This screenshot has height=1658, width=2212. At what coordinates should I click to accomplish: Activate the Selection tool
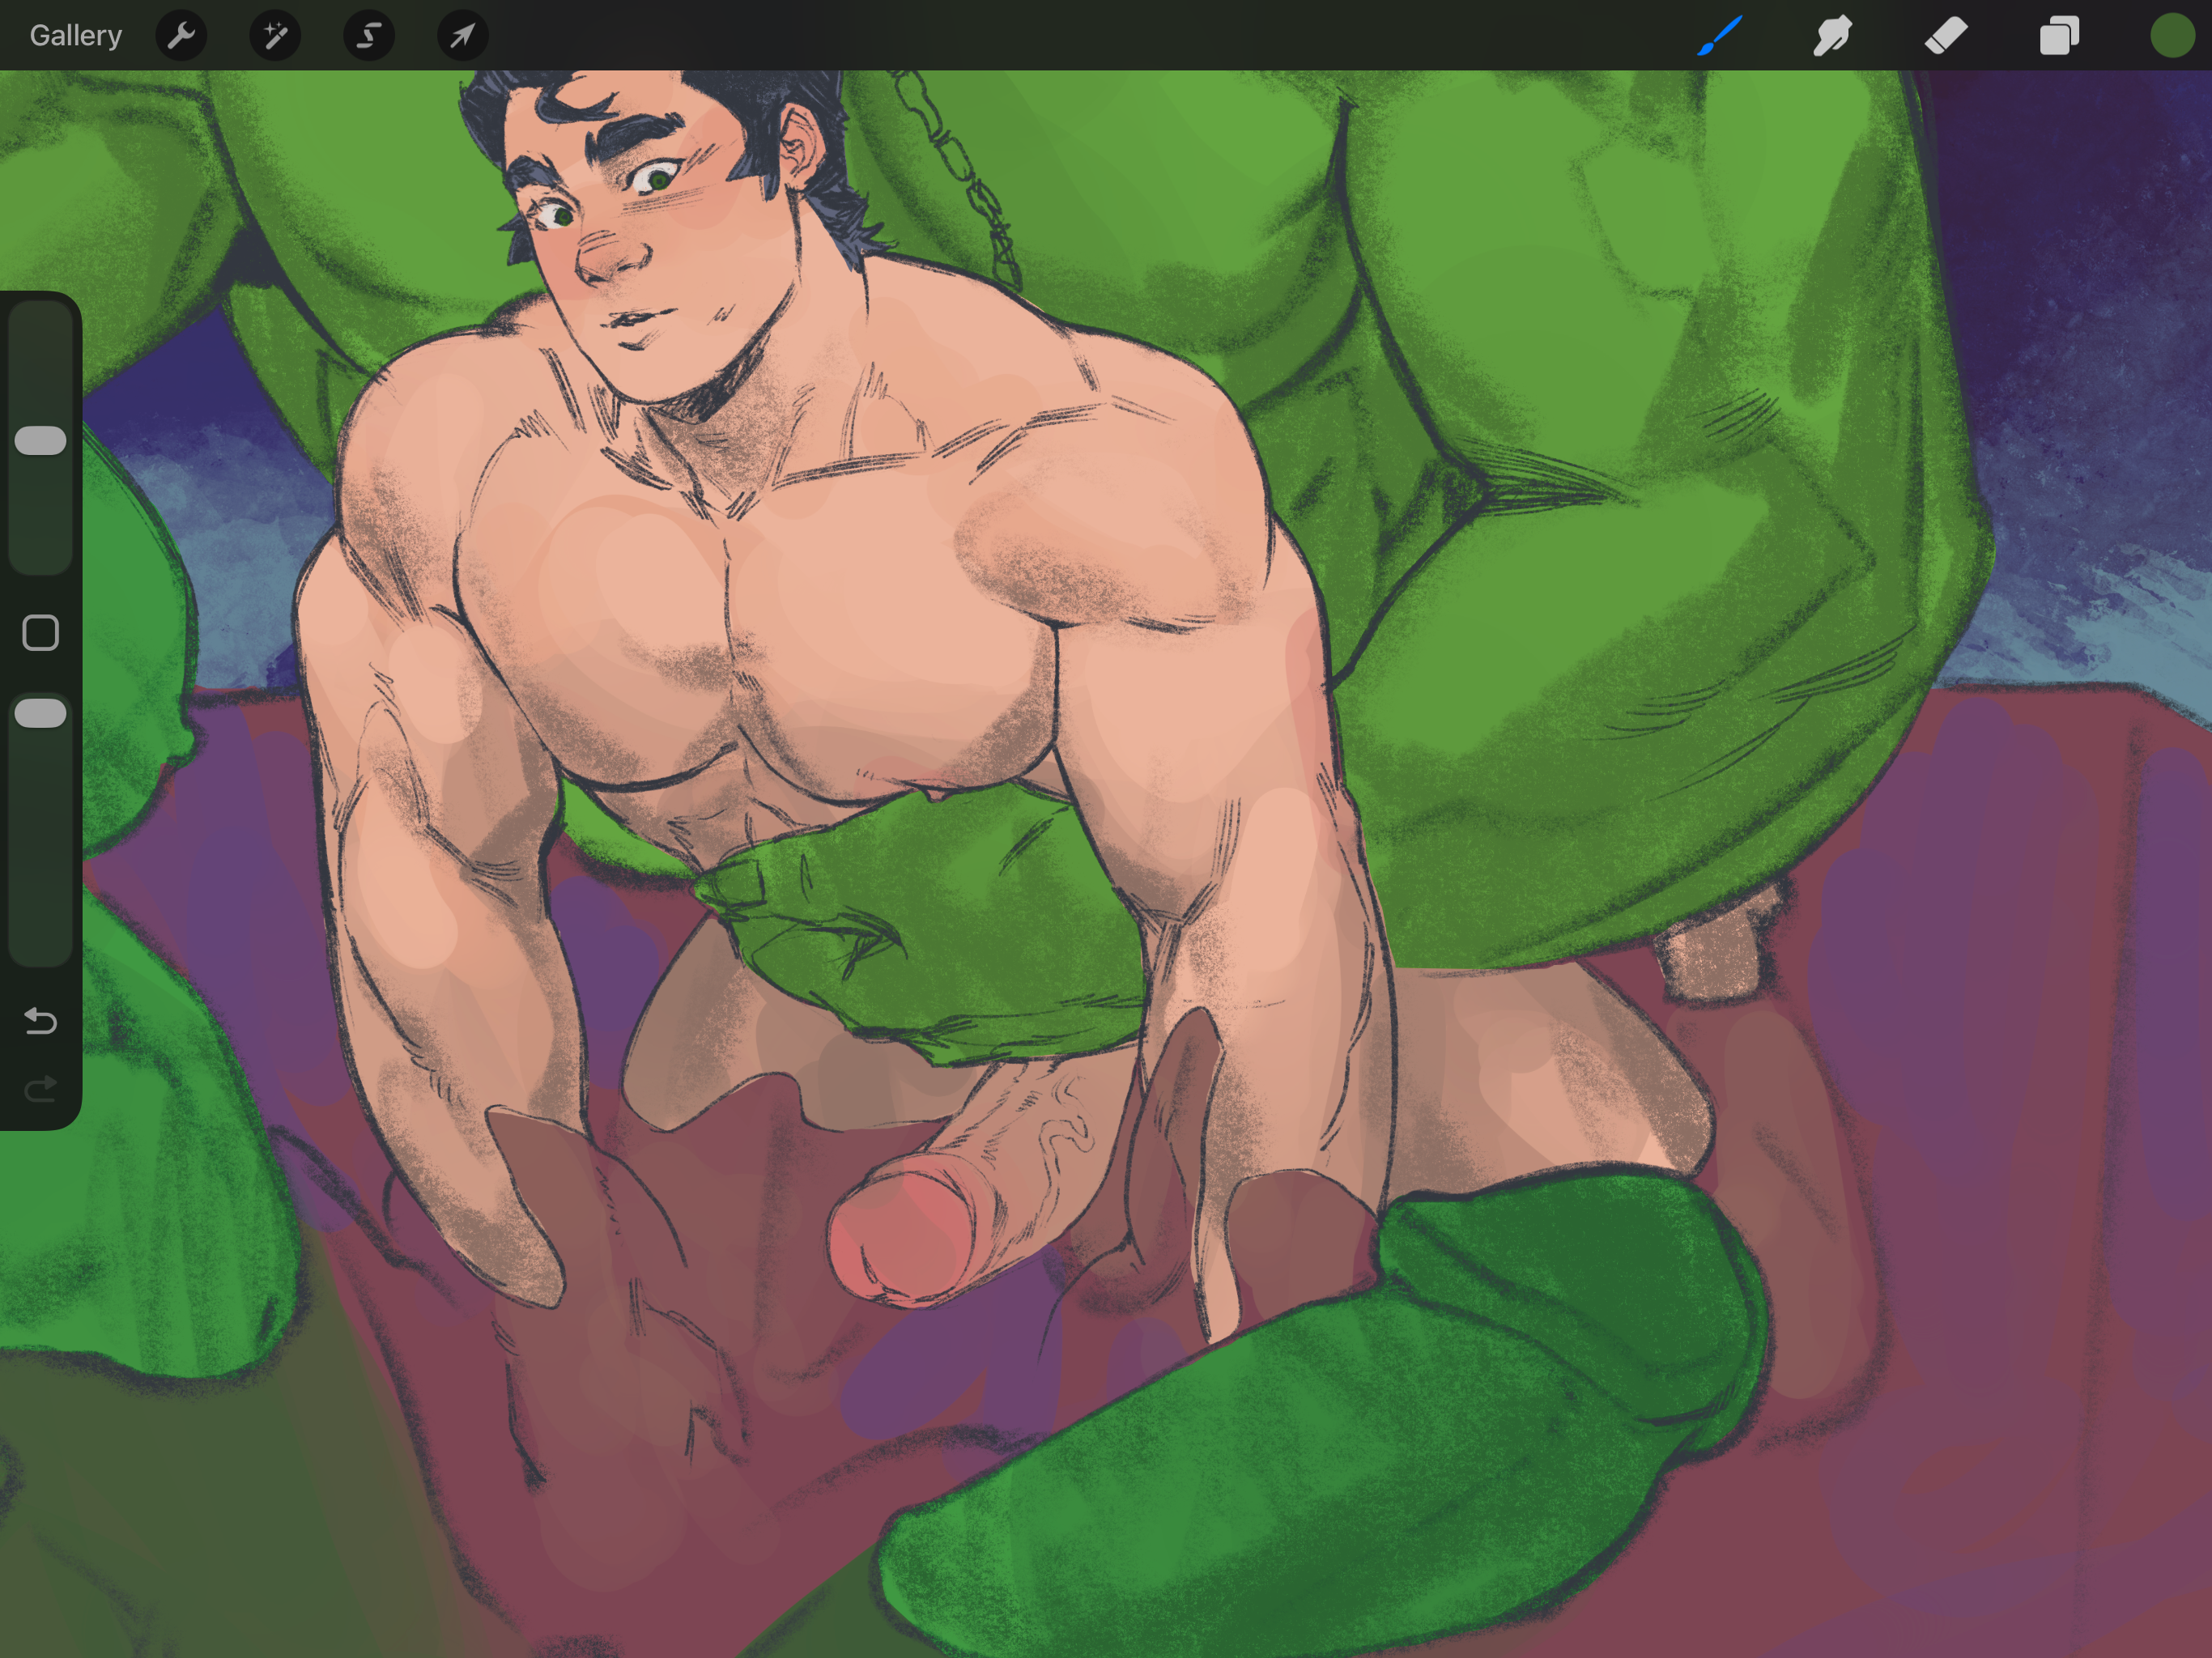pyautogui.click(x=369, y=36)
